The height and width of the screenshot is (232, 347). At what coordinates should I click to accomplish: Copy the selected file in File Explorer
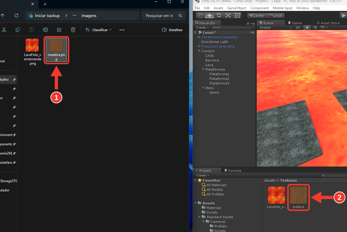pyautogui.click(x=18, y=30)
